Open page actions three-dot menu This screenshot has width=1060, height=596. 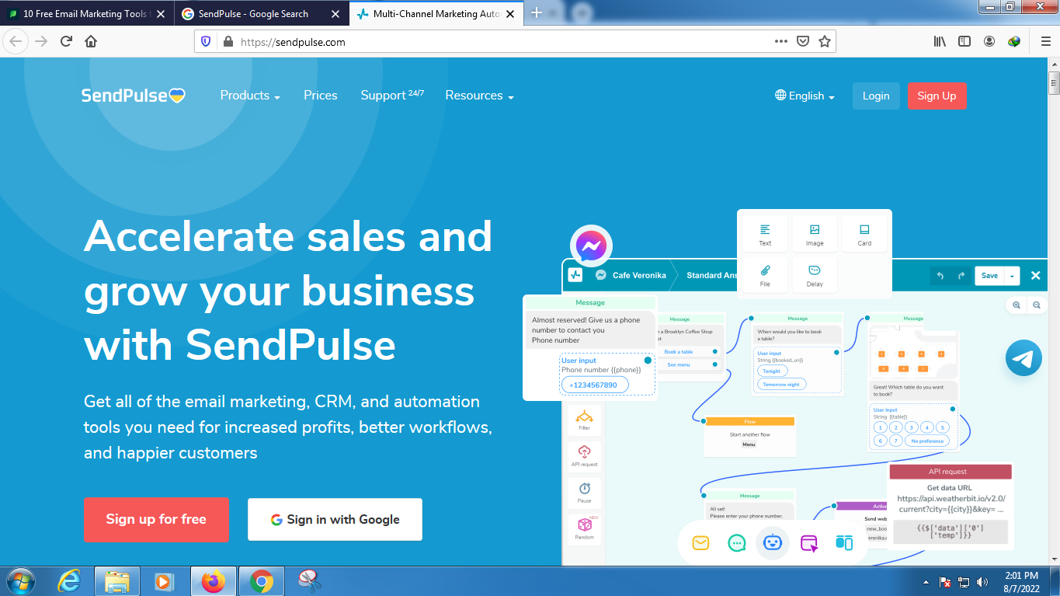tap(781, 42)
